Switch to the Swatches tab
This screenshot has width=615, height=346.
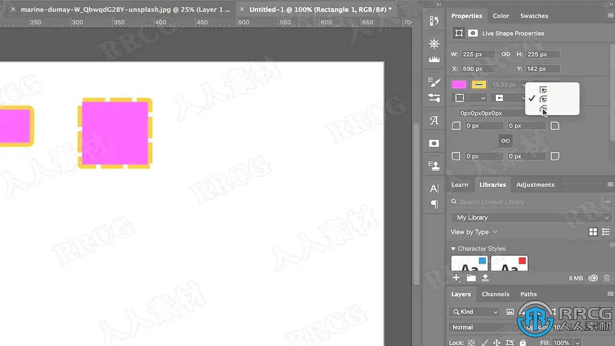[534, 16]
